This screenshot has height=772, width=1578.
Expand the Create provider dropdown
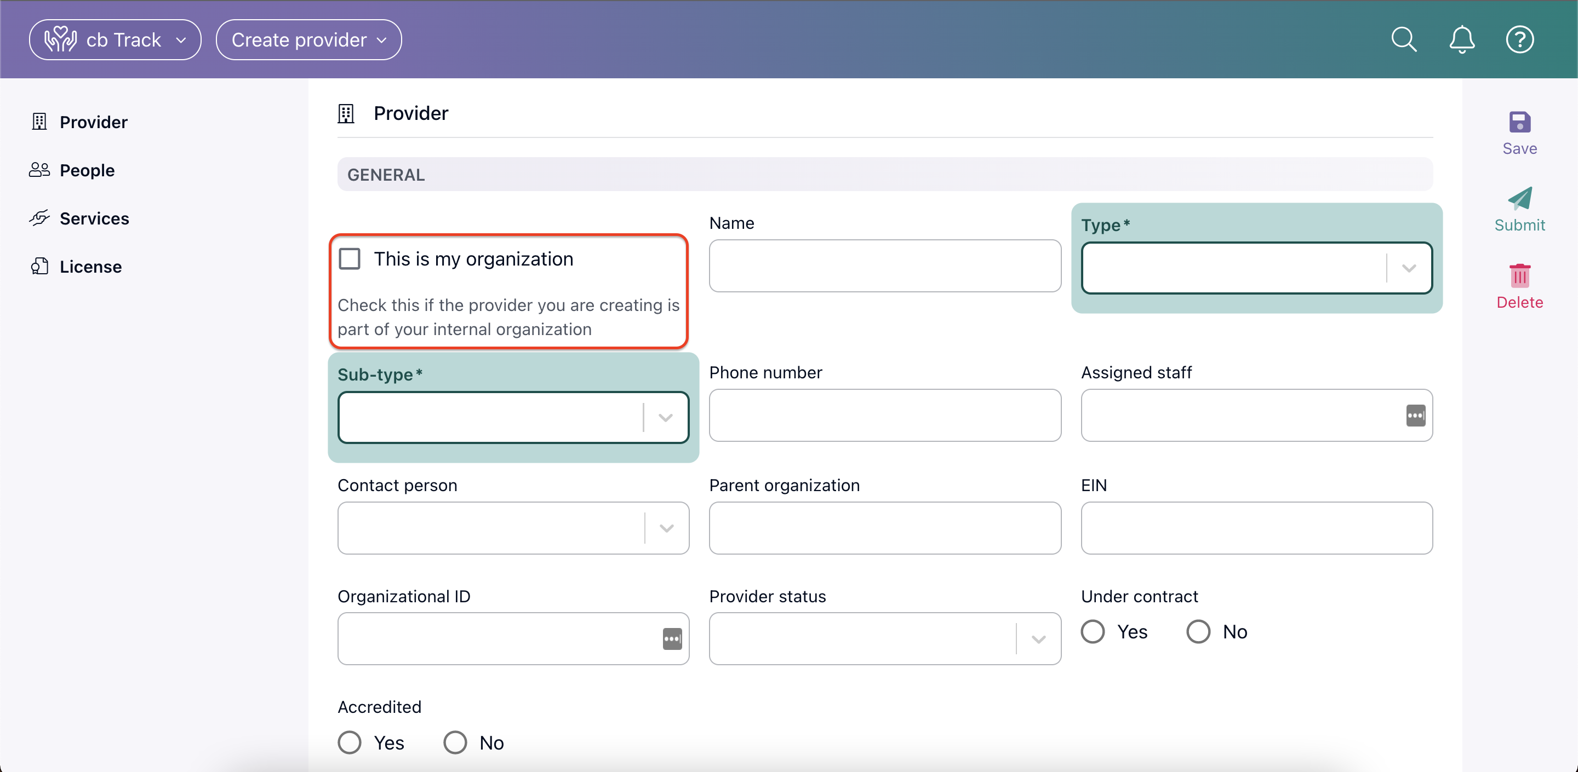tap(308, 40)
